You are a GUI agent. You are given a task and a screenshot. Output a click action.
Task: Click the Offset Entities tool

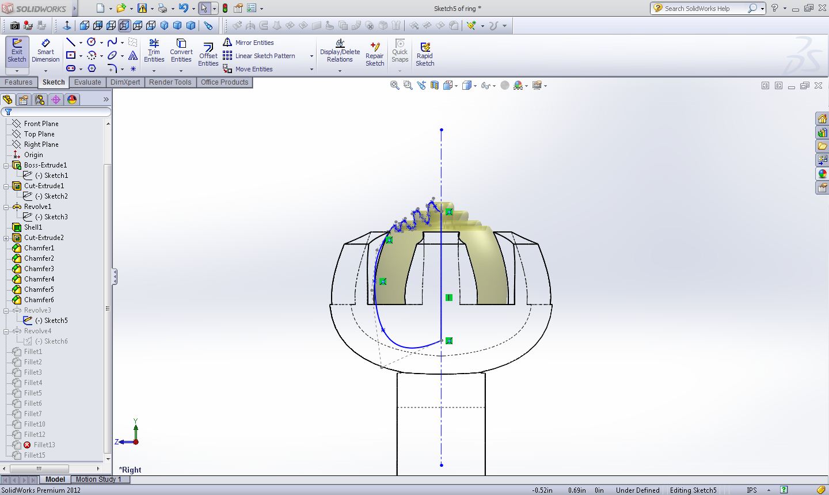click(208, 55)
